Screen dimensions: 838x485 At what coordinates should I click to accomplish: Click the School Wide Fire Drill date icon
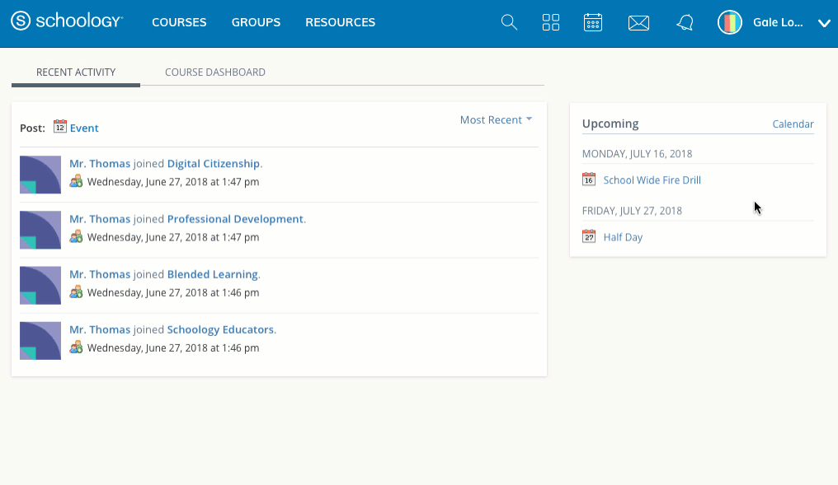(589, 180)
